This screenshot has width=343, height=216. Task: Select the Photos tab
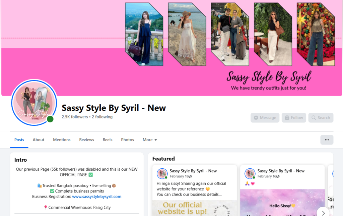[127, 140]
